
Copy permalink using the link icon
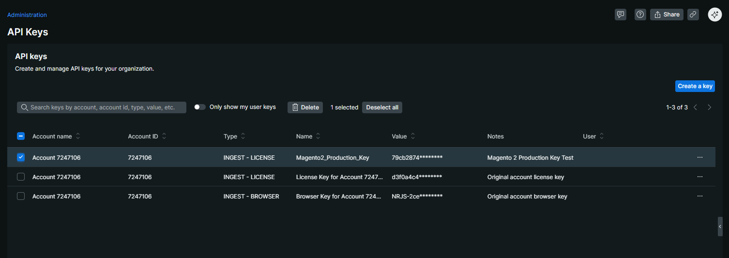point(693,15)
